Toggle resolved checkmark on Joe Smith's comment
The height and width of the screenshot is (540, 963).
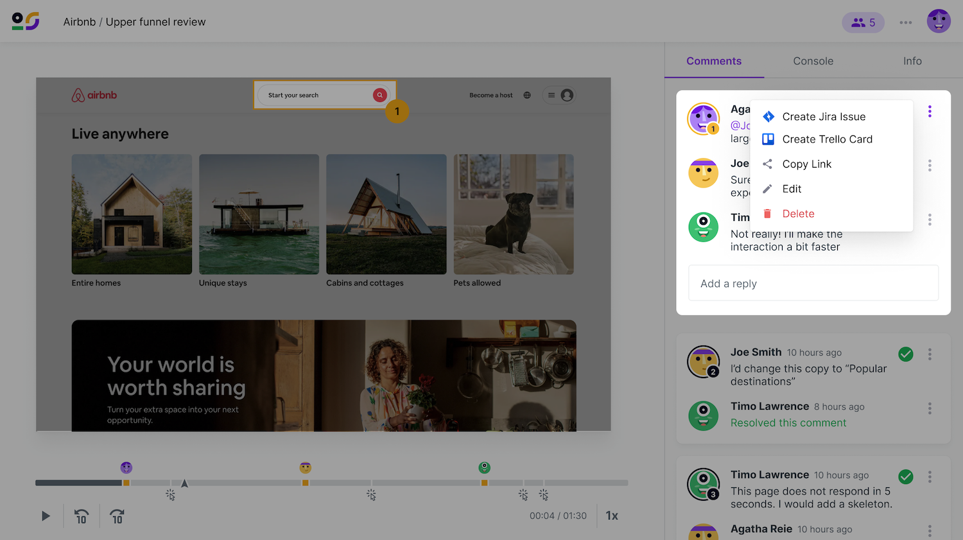click(905, 354)
